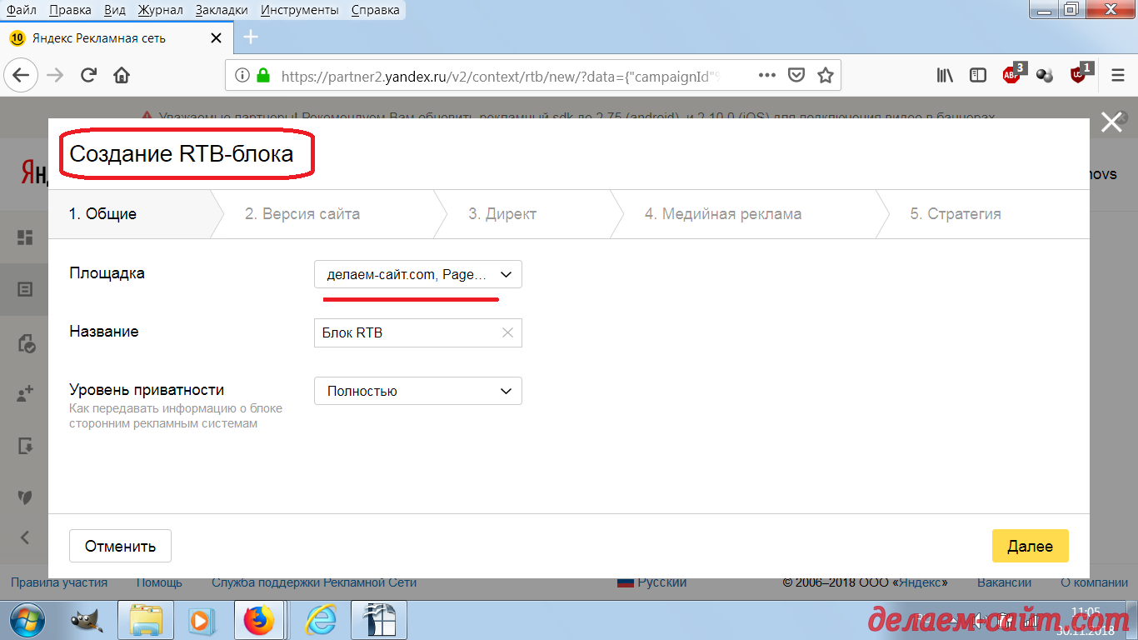
Task: Open Windows Explorer from the taskbar
Action: coord(146,620)
